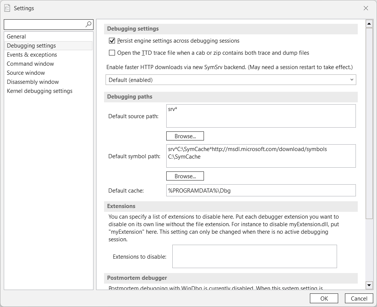
Task: Click Browse under Default source path
Action: click(185, 136)
